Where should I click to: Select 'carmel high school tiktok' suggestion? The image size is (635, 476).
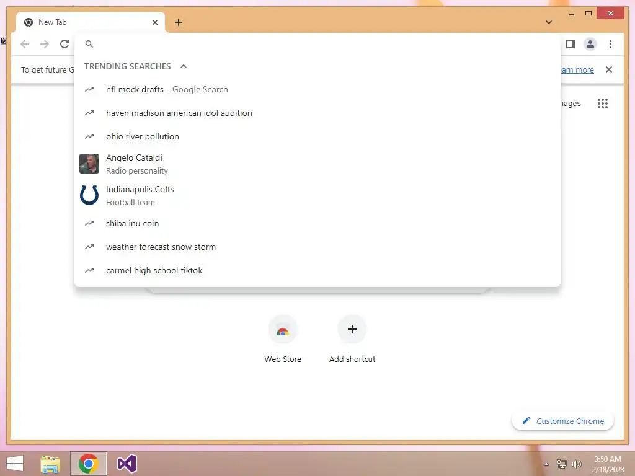[317, 270]
